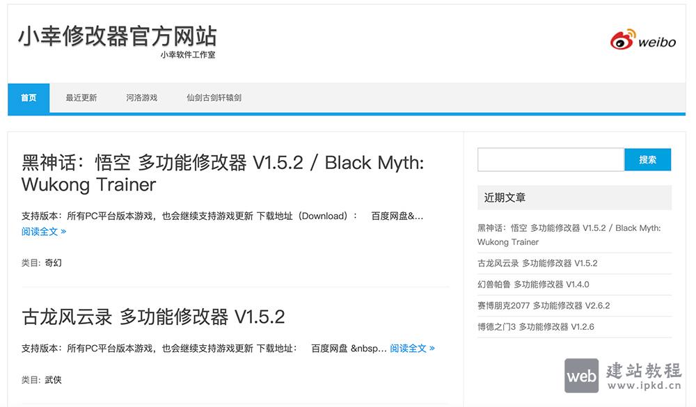This screenshot has height=407, width=696.
Task: Click the 近期文章 sidebar heading
Action: point(505,198)
